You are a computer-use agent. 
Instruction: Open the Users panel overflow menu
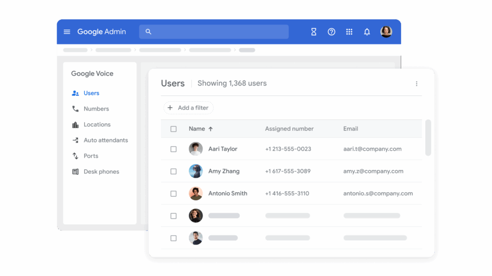point(417,83)
